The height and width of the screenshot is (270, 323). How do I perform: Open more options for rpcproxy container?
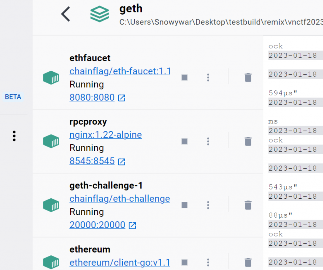pyautogui.click(x=208, y=141)
